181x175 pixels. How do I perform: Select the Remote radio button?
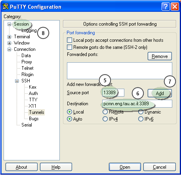(x=105, y=112)
